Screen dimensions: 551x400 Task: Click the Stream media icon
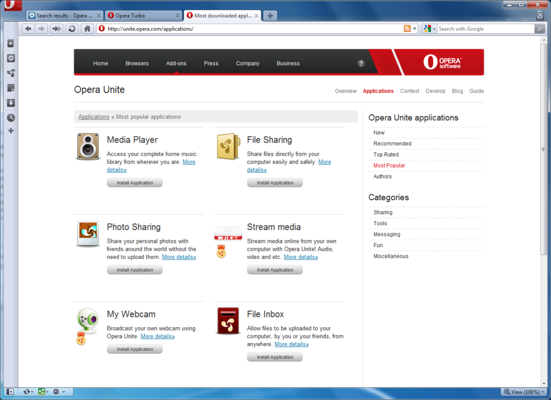coord(228,234)
